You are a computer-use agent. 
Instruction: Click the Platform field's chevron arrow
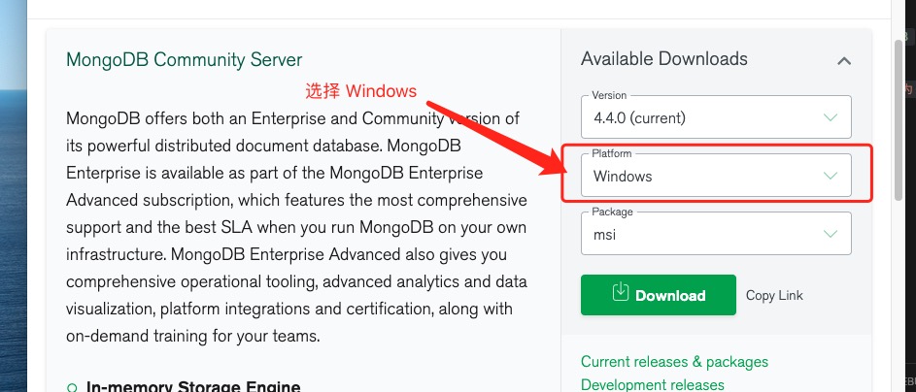830,176
